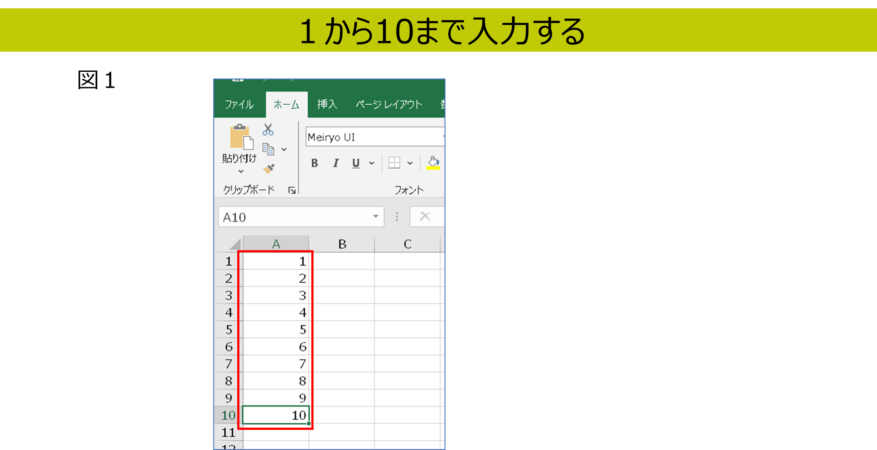Open the Underline style dropdown arrow
The height and width of the screenshot is (450, 877).
click(x=372, y=163)
